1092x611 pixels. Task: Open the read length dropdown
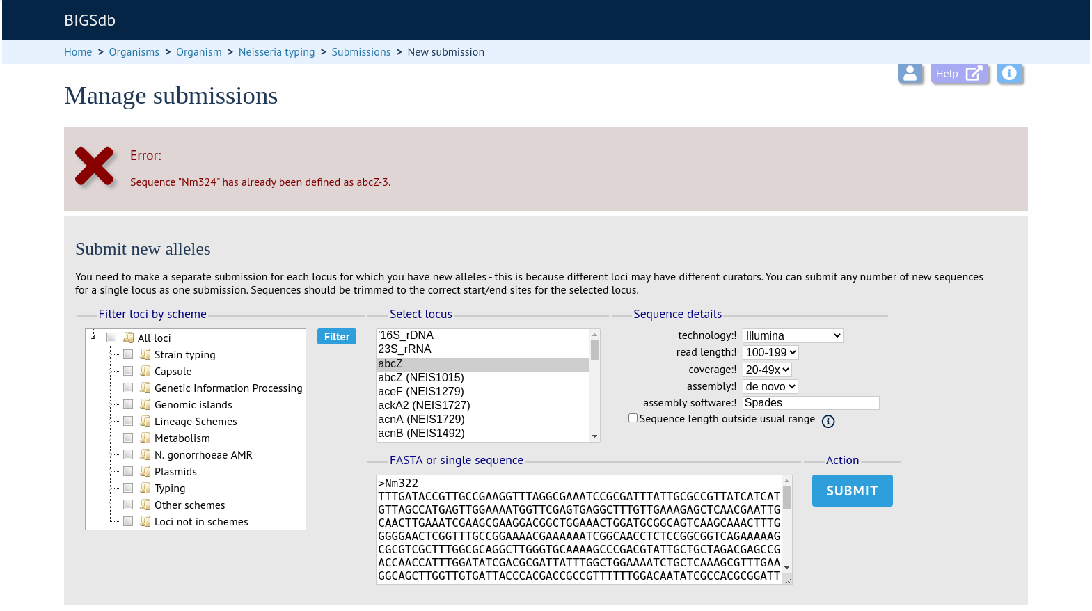click(x=770, y=353)
